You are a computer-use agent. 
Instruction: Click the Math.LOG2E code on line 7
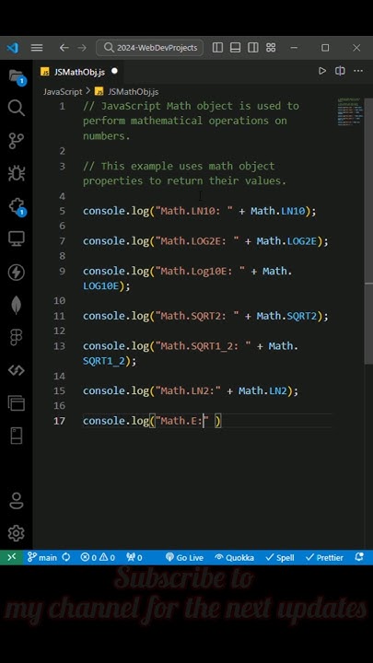coord(286,241)
